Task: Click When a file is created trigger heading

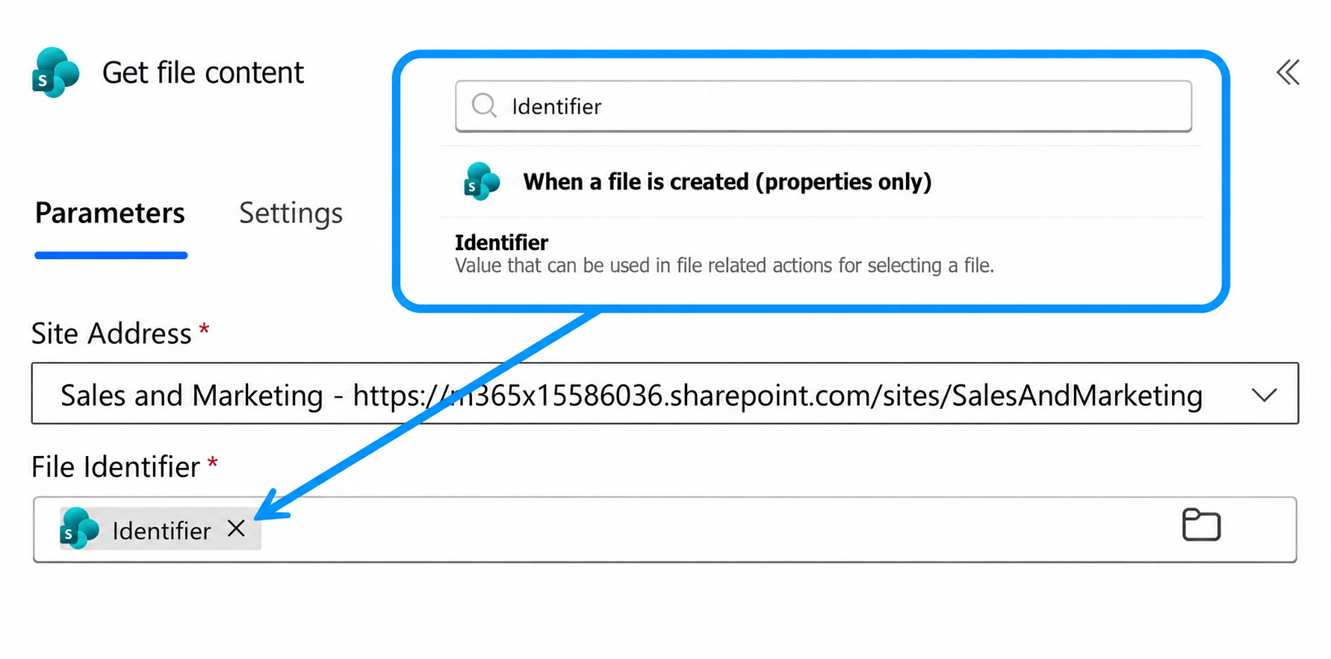Action: (727, 181)
